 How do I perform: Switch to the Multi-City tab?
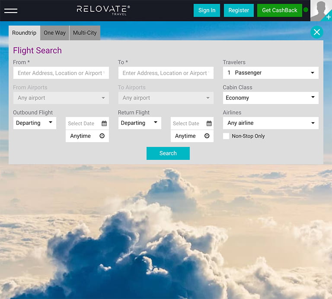point(85,33)
